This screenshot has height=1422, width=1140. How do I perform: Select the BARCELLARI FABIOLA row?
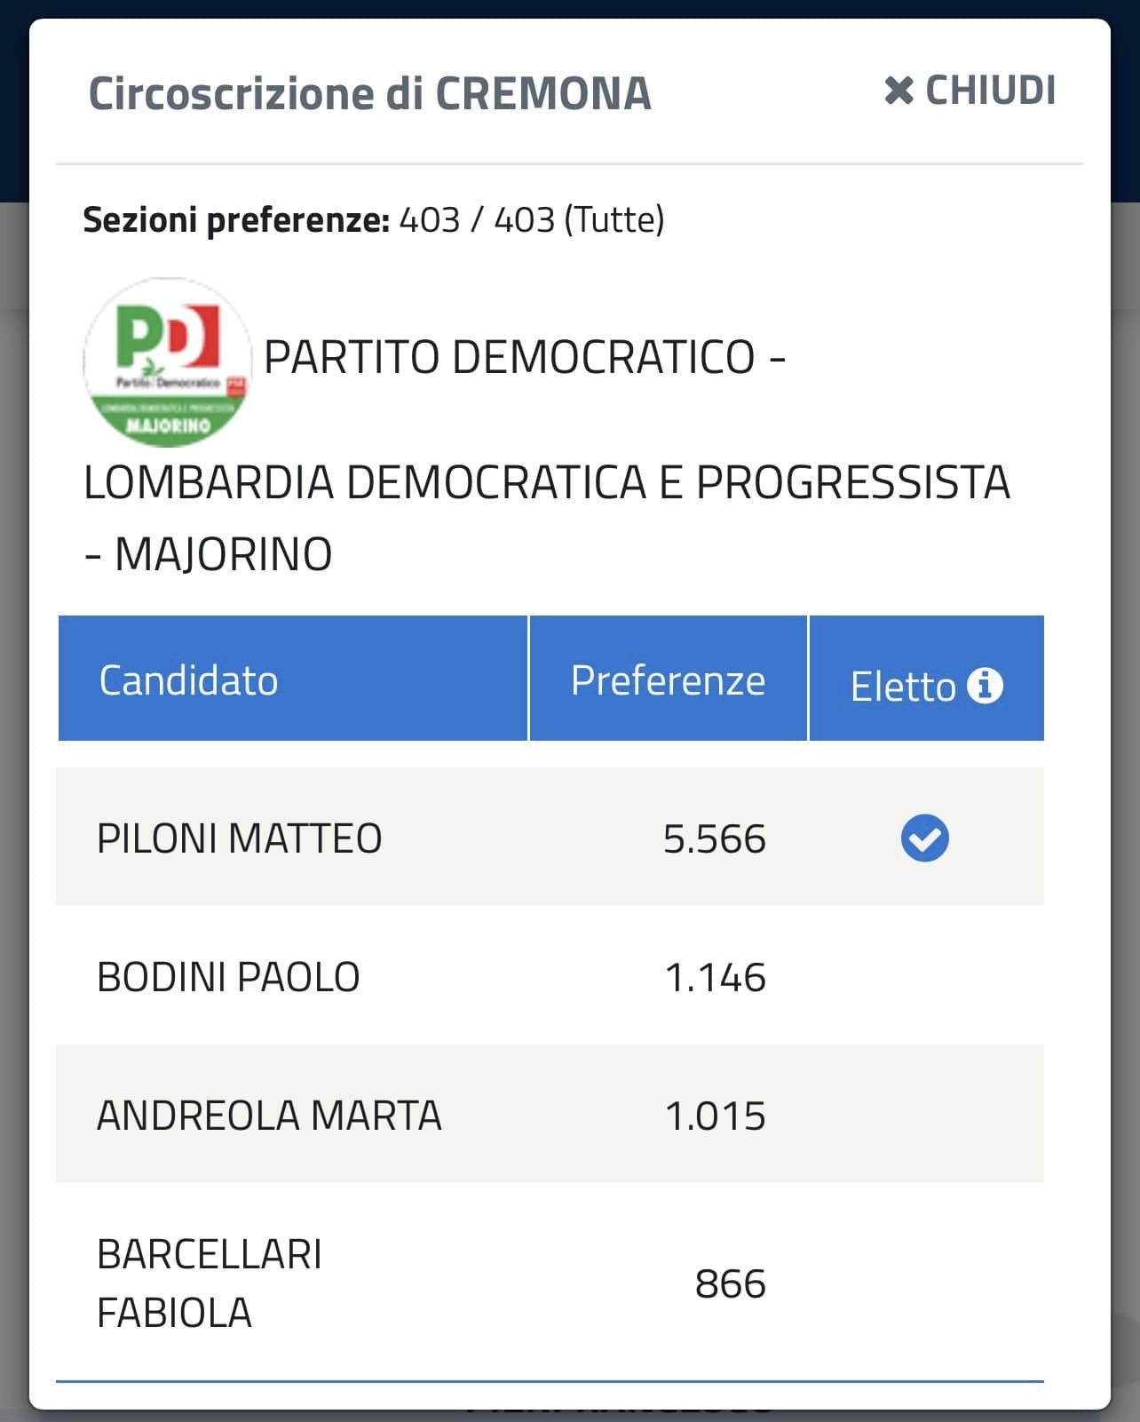(x=550, y=1283)
